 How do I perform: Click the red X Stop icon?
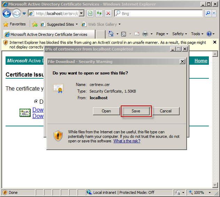pyautogui.click(x=108, y=14)
